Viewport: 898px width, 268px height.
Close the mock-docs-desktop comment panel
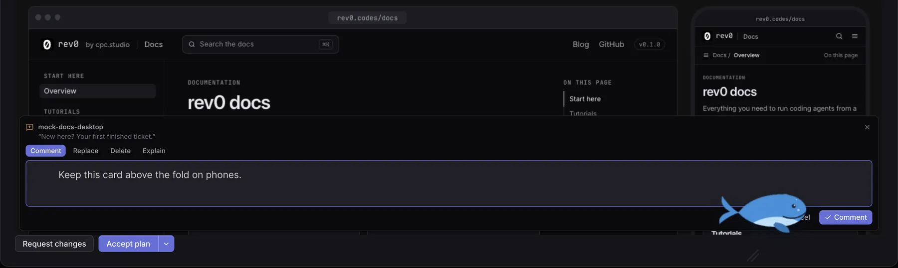coord(867,127)
